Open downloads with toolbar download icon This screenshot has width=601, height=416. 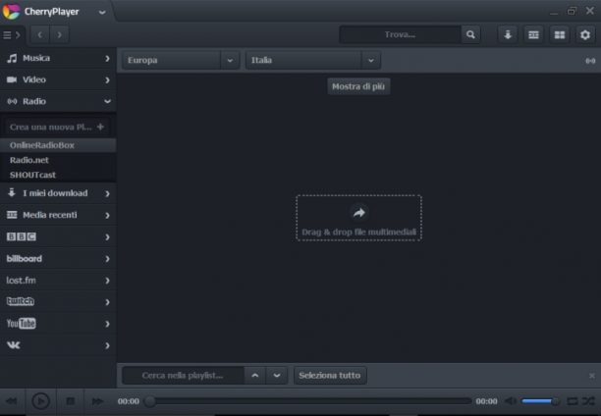pos(508,35)
